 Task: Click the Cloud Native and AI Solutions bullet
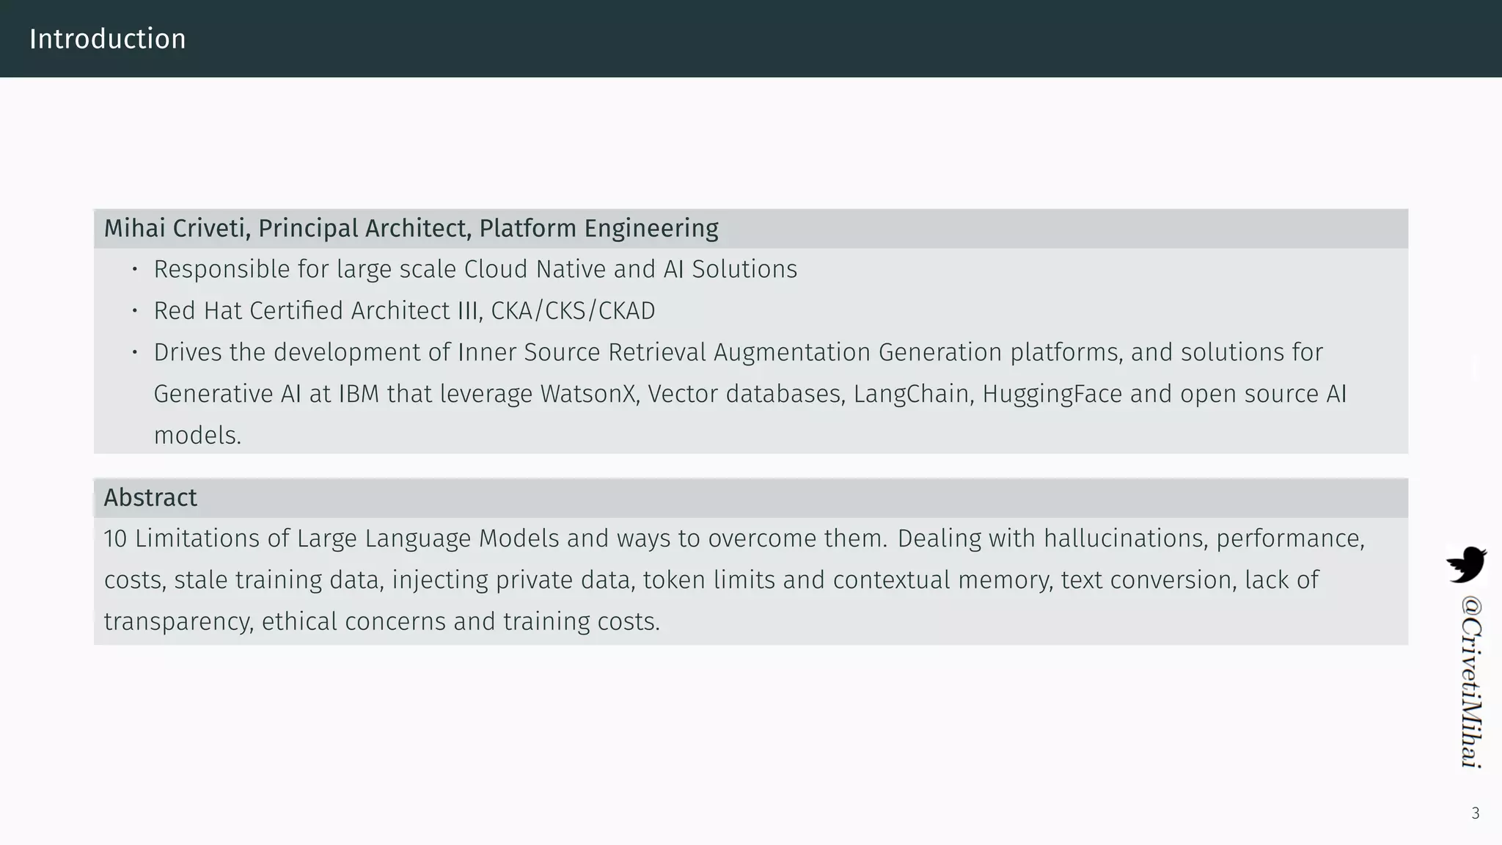tap(475, 269)
